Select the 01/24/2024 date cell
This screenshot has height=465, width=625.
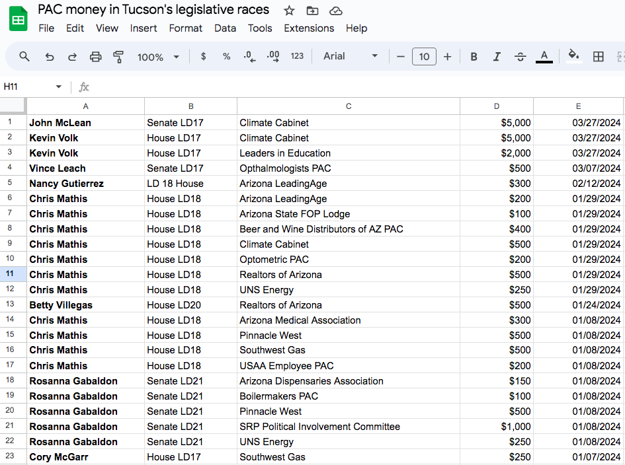point(579,305)
